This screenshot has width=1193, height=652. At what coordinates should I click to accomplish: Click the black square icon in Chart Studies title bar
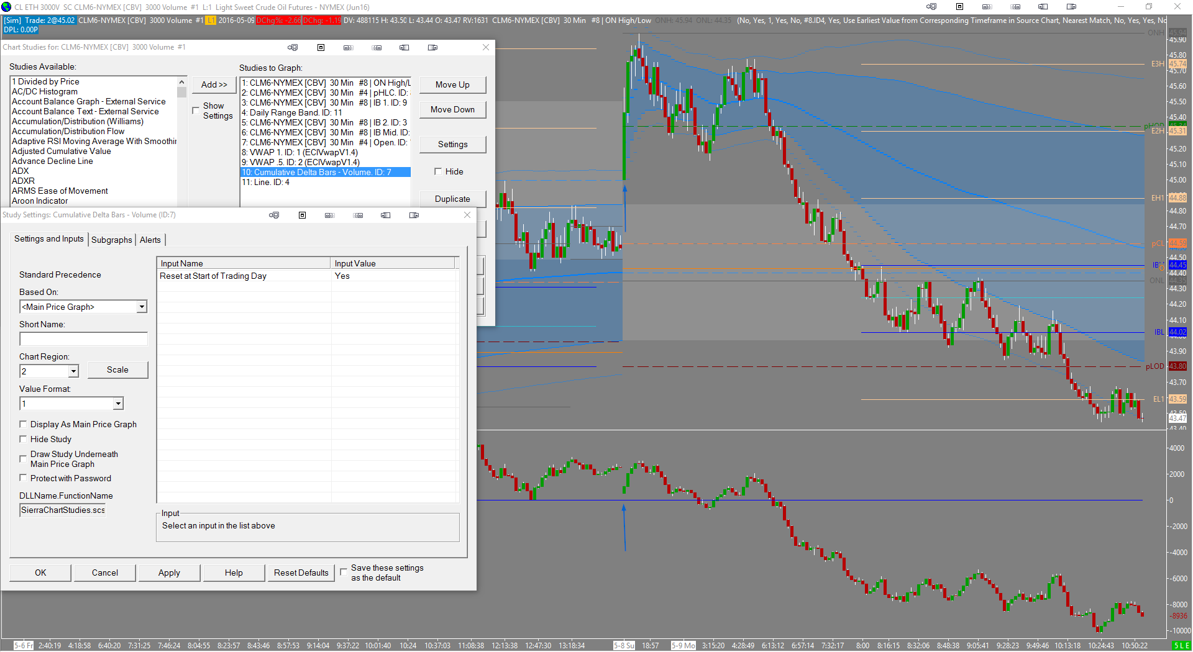point(321,47)
